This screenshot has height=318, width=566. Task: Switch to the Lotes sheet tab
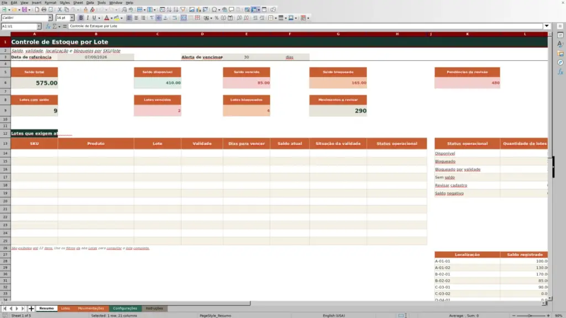click(x=65, y=309)
